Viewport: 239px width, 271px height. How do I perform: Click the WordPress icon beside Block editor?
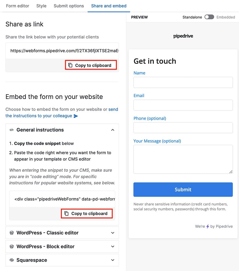(x=11, y=247)
